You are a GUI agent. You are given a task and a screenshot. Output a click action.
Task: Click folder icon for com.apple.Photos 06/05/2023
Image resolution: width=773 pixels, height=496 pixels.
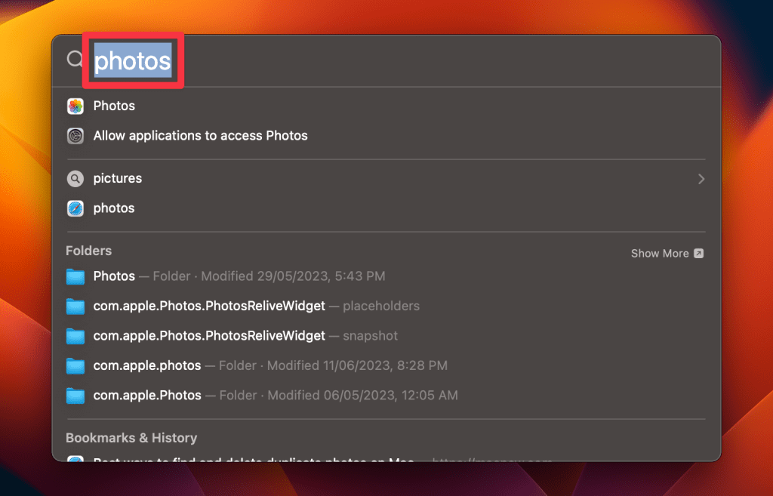point(75,396)
